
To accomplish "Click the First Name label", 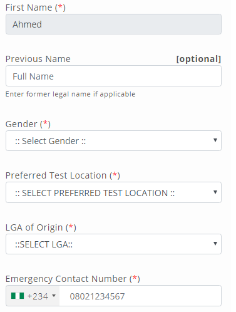I will pyautogui.click(x=36, y=8).
